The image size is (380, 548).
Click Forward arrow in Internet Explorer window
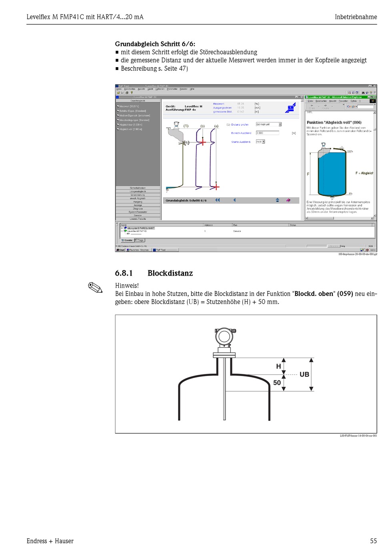click(x=325, y=106)
